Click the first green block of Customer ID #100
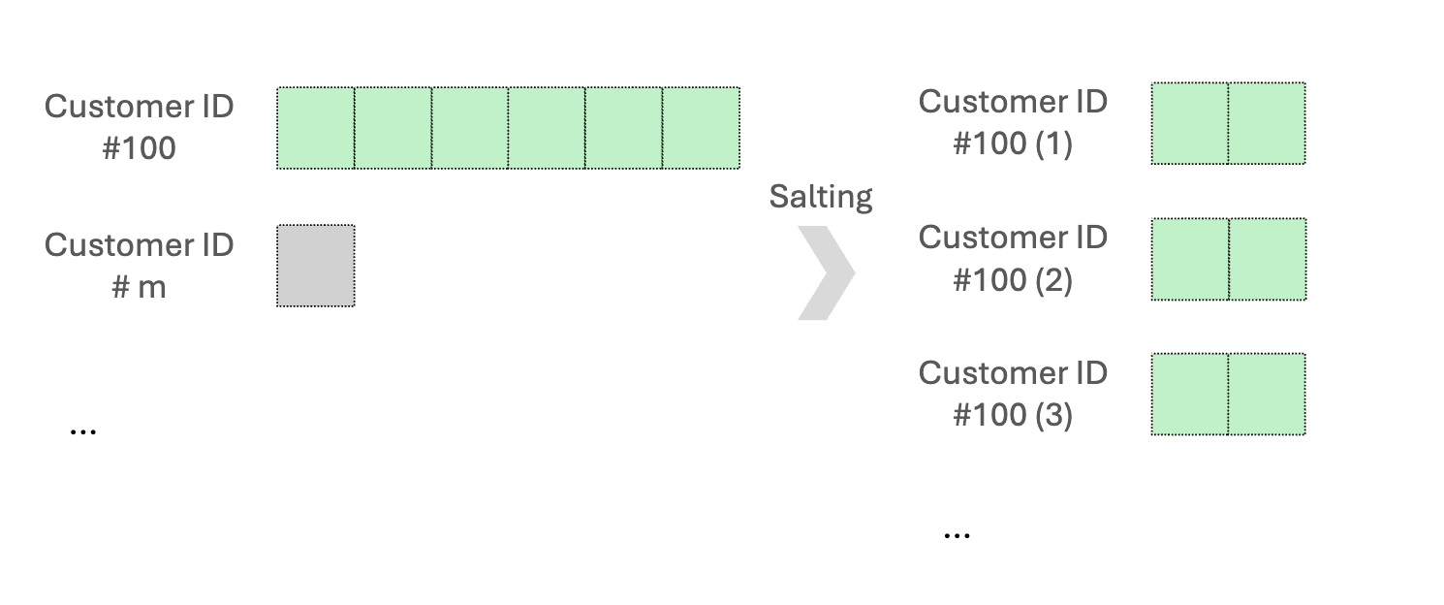 click(315, 128)
